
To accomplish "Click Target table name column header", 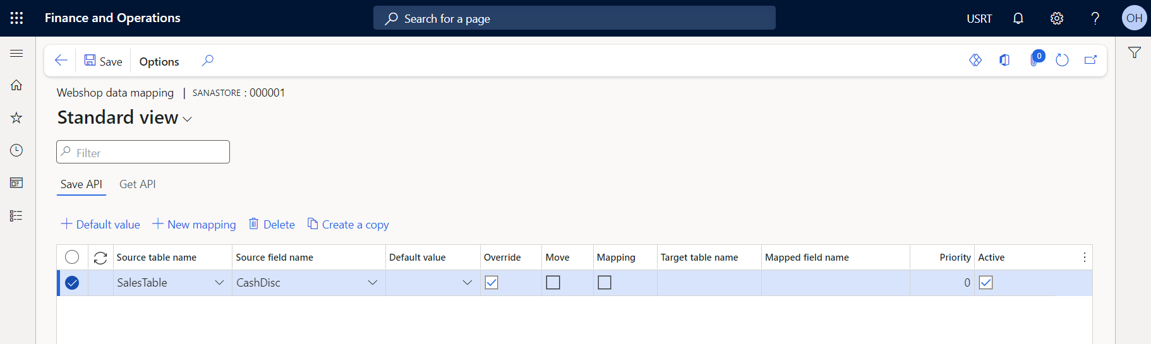I will [x=699, y=258].
